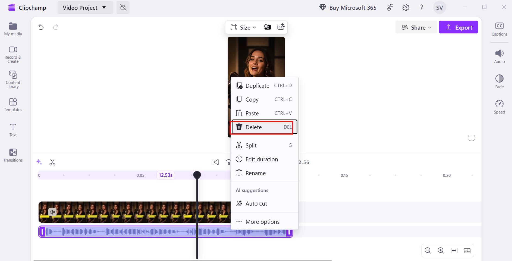Open the Size dropdown
This screenshot has width=512, height=261.
[x=243, y=27]
